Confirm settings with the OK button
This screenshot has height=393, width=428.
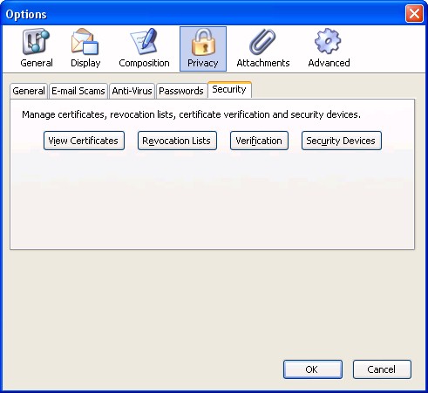click(x=313, y=369)
